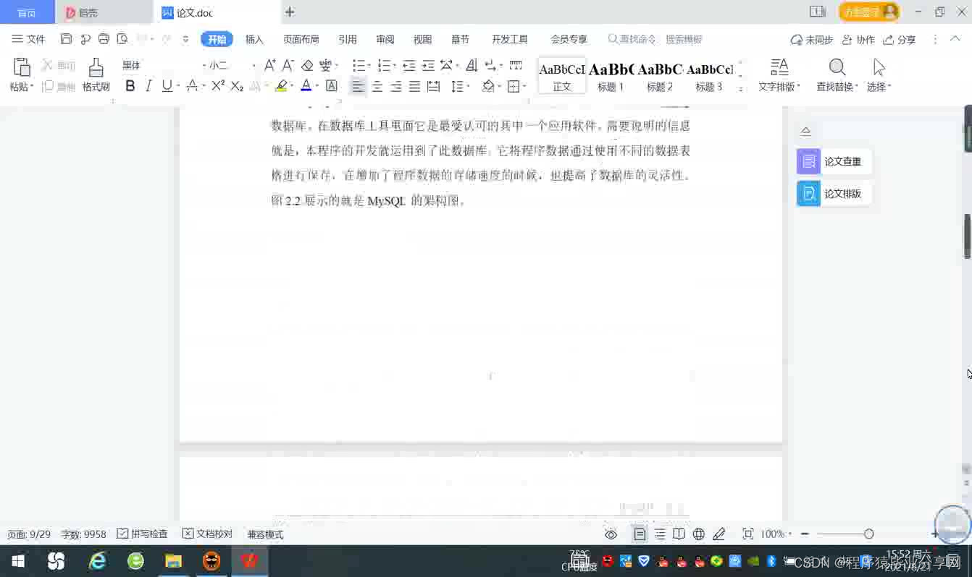Screen dimensions: 972x577
Task: Increase font size with A+ icon
Action: tap(269, 65)
